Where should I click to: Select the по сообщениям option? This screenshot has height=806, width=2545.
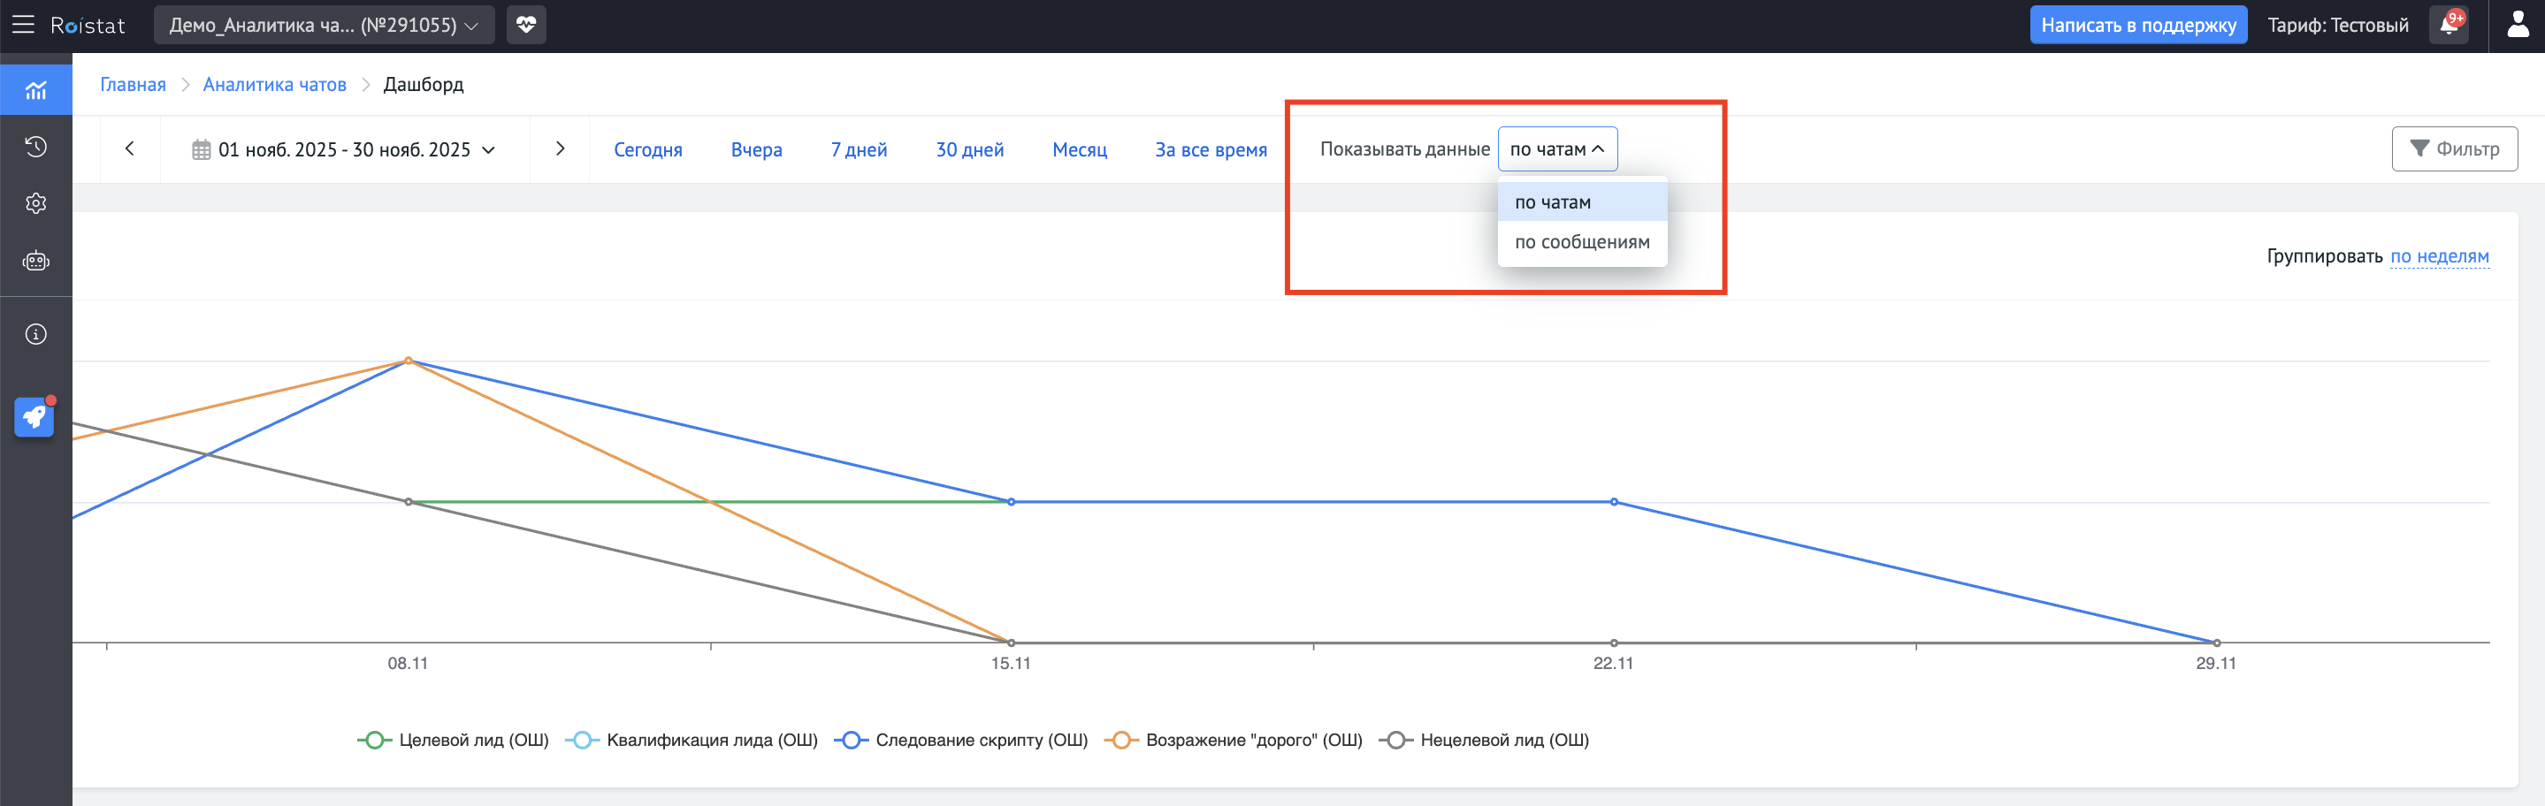pyautogui.click(x=1582, y=242)
